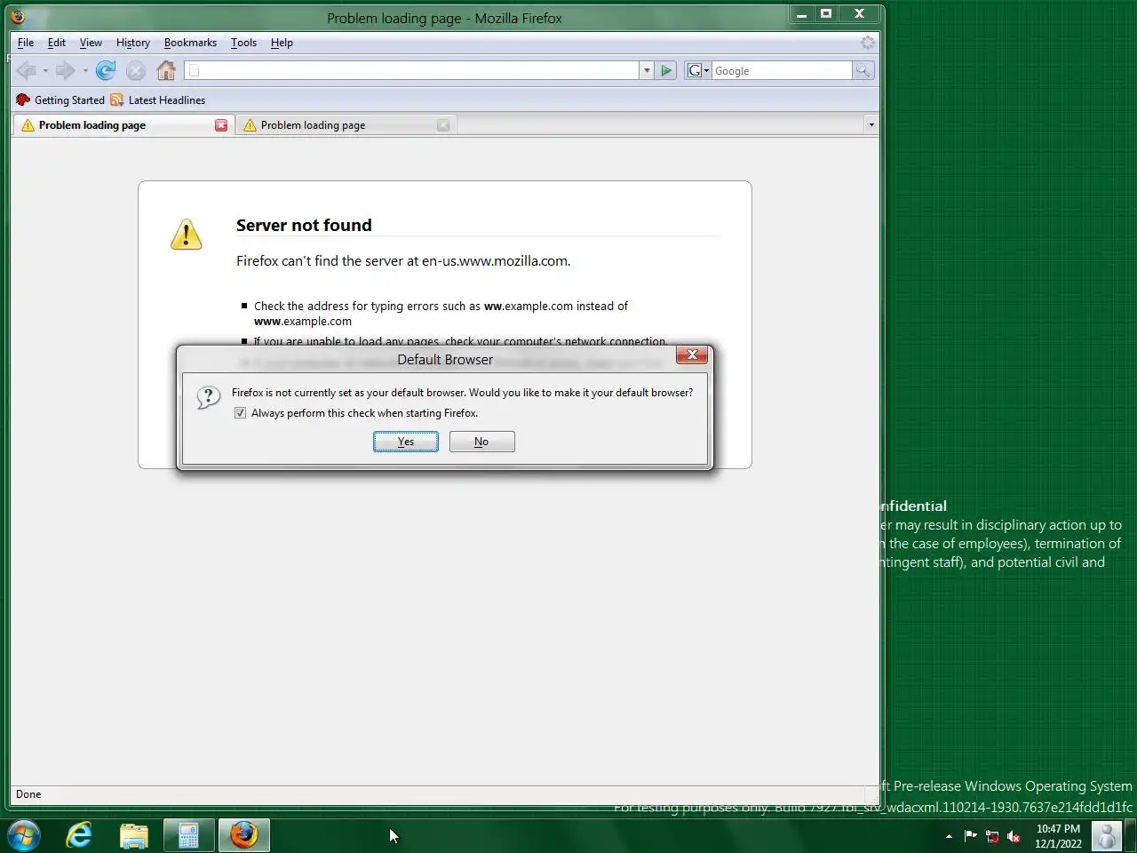This screenshot has height=853, width=1137.
Task: Click the Server not found heading
Action: point(304,226)
